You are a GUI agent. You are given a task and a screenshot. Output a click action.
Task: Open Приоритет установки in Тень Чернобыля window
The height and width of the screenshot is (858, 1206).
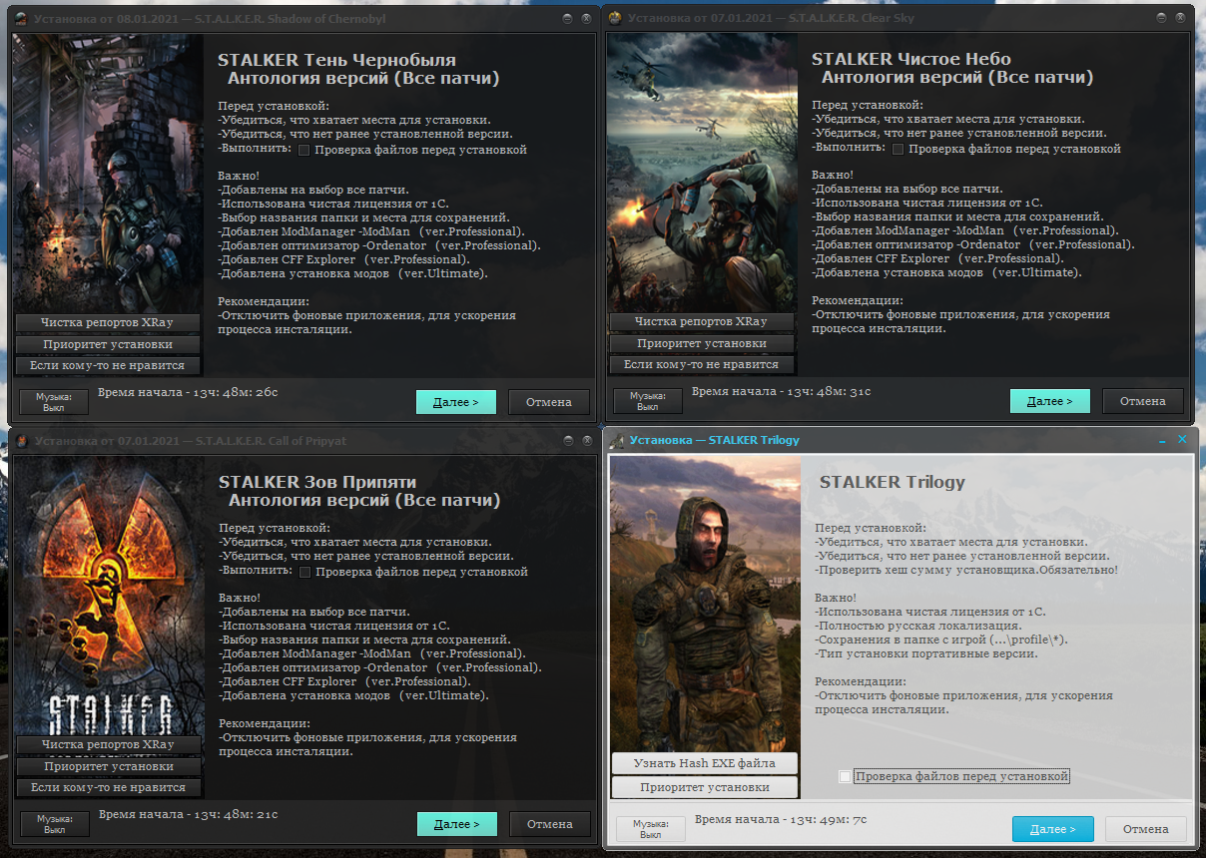[108, 344]
